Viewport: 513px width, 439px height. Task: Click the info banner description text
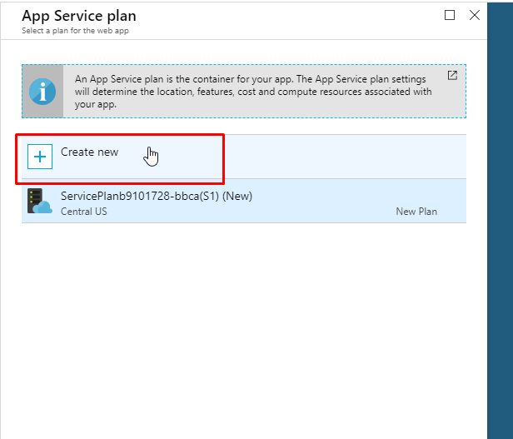pyautogui.click(x=253, y=92)
